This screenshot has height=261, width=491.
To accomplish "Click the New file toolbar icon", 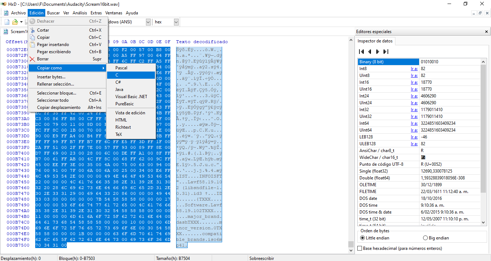I will click(7, 22).
